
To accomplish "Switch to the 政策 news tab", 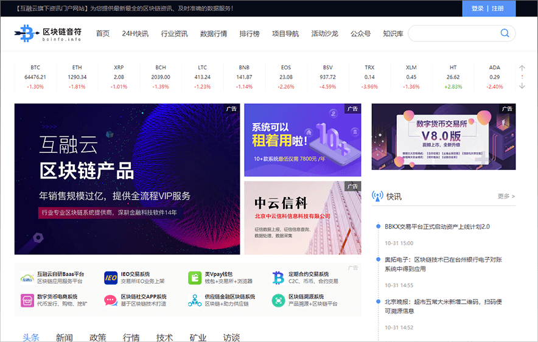I will pyautogui.click(x=97, y=337).
